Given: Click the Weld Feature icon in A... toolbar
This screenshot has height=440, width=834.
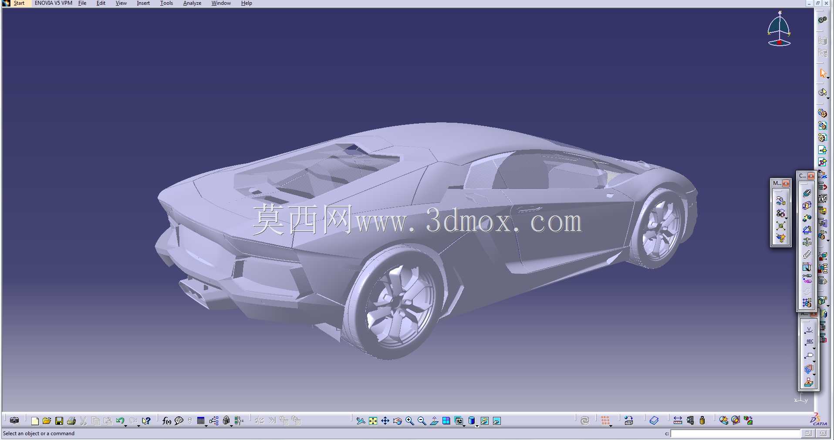Looking at the screenshot, I should click(809, 330).
